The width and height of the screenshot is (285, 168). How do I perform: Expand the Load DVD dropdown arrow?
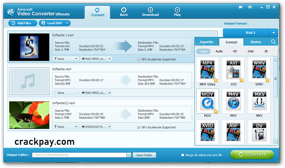point(67,23)
